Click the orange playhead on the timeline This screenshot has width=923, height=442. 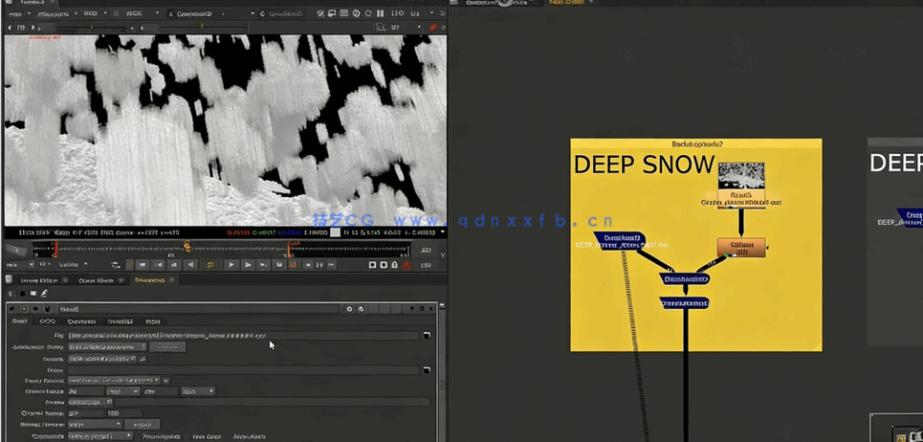(x=187, y=248)
